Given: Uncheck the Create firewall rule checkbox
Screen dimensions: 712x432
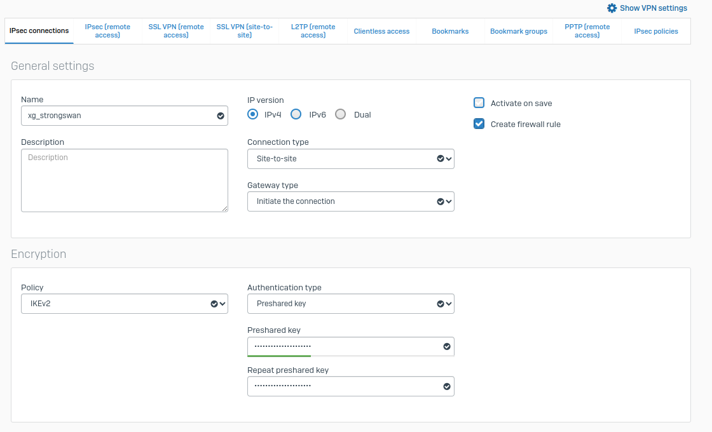Looking at the screenshot, I should (479, 124).
